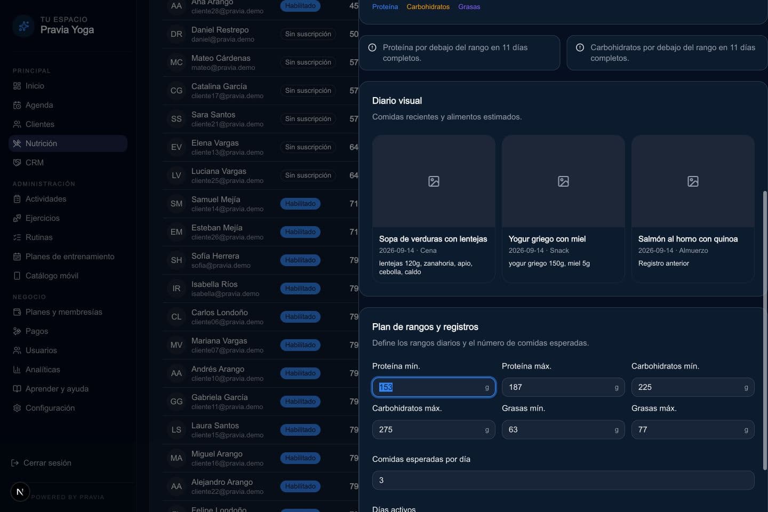
Task: Click the Carbohidratos máx. field with 275
Action: [434, 429]
